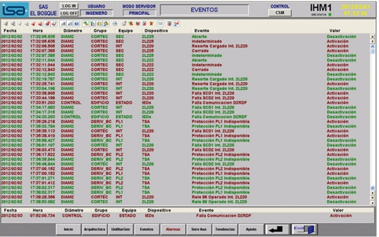Click the round blue globe toolbar icon
This screenshot has width=379, height=237.
tap(115, 24)
